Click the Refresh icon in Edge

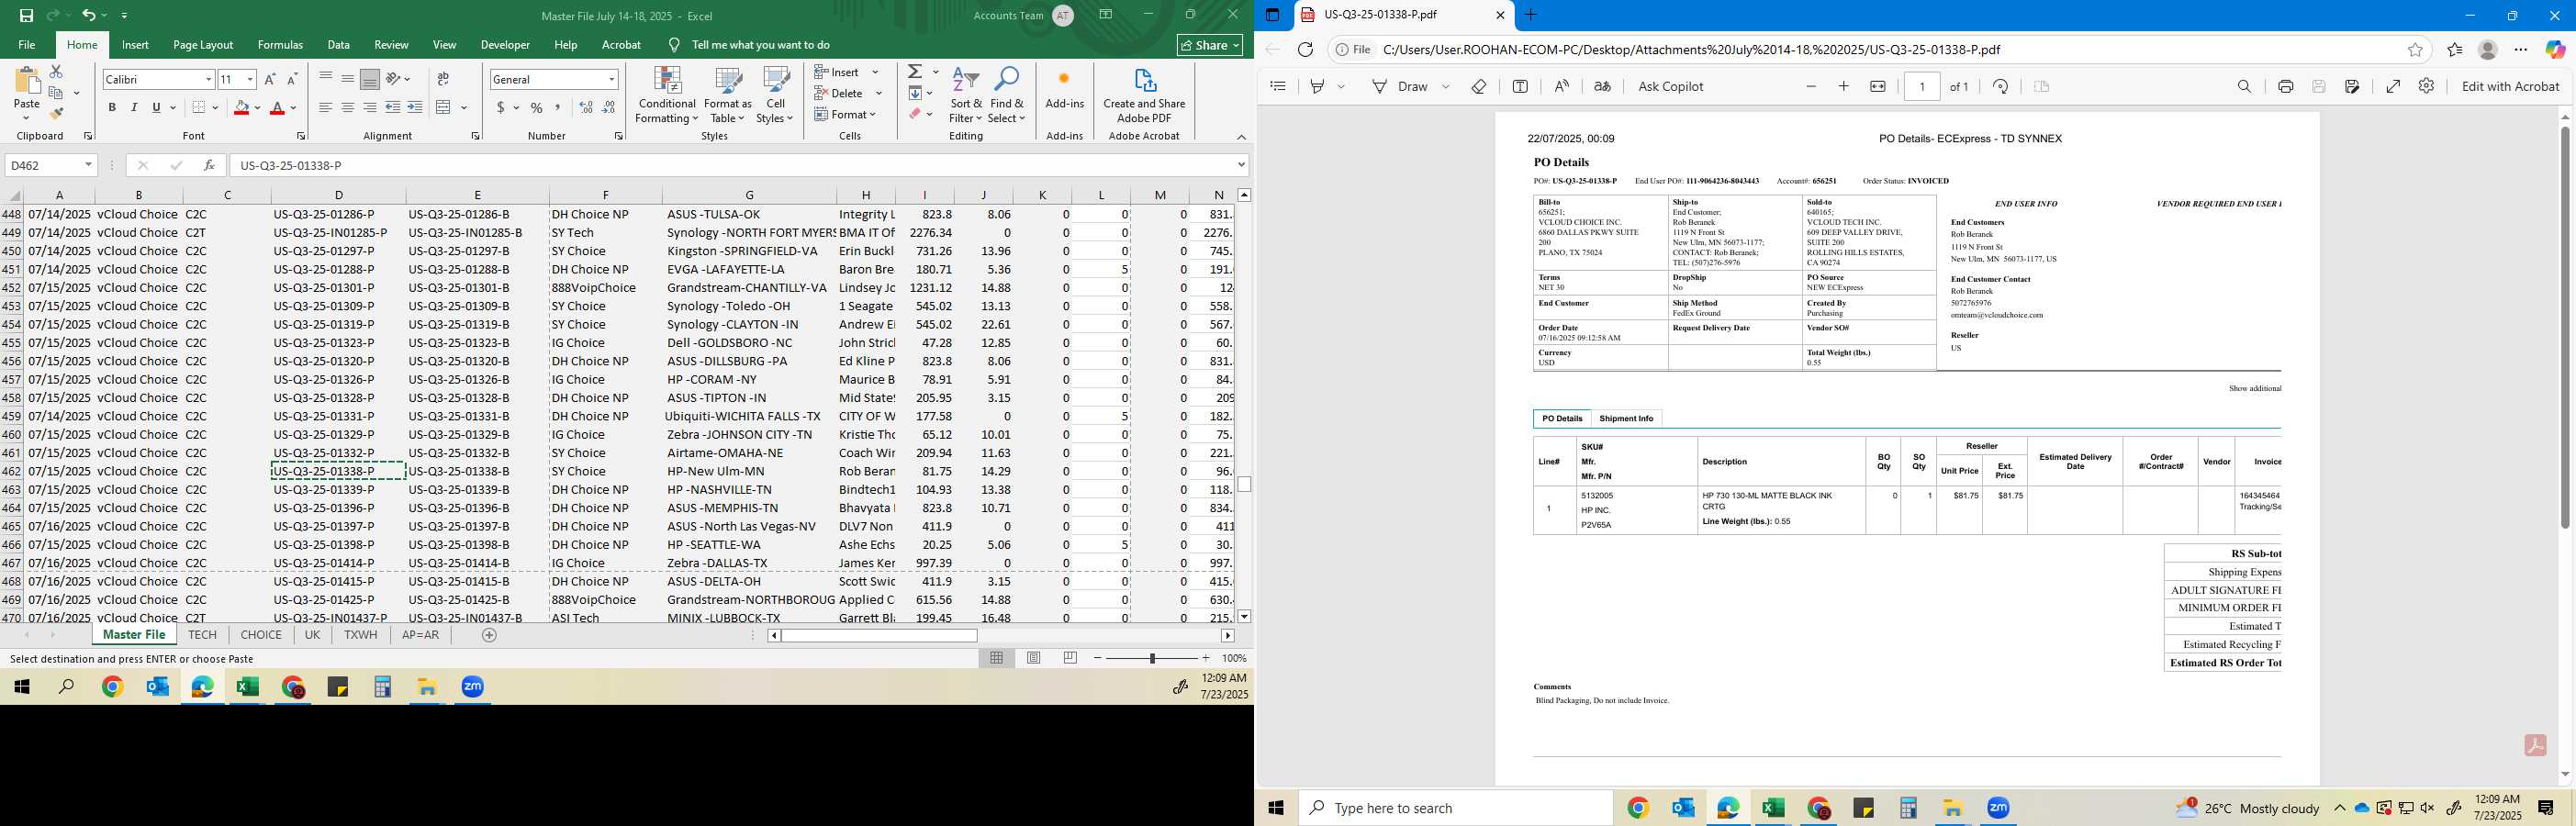(1305, 49)
